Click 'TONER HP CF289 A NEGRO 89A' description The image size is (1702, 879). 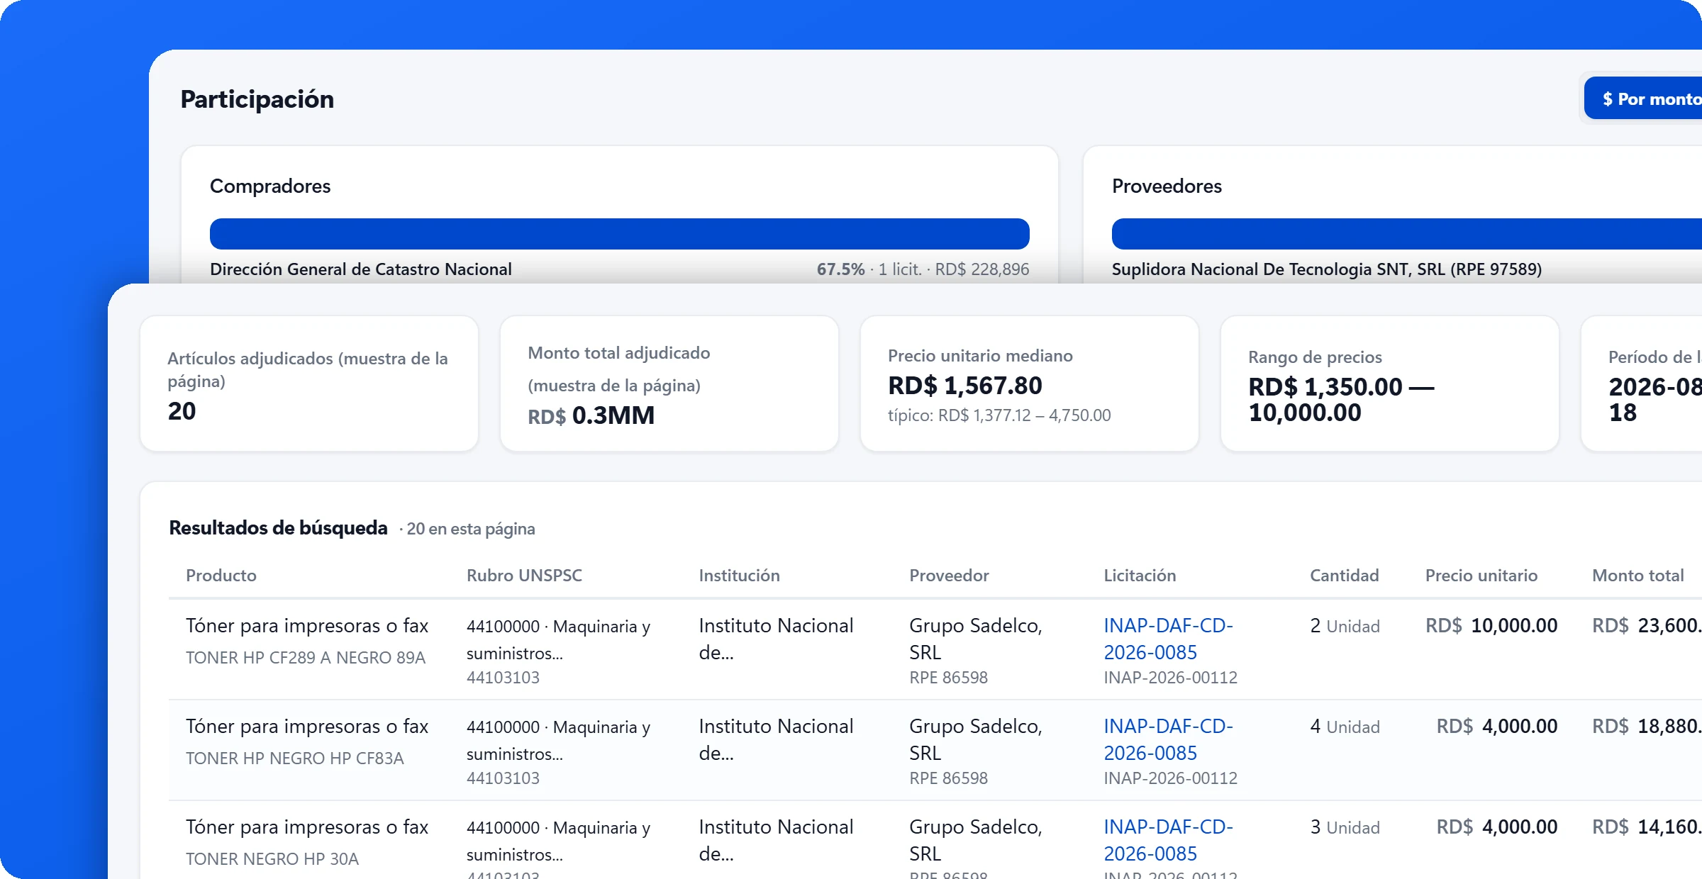pyautogui.click(x=306, y=658)
